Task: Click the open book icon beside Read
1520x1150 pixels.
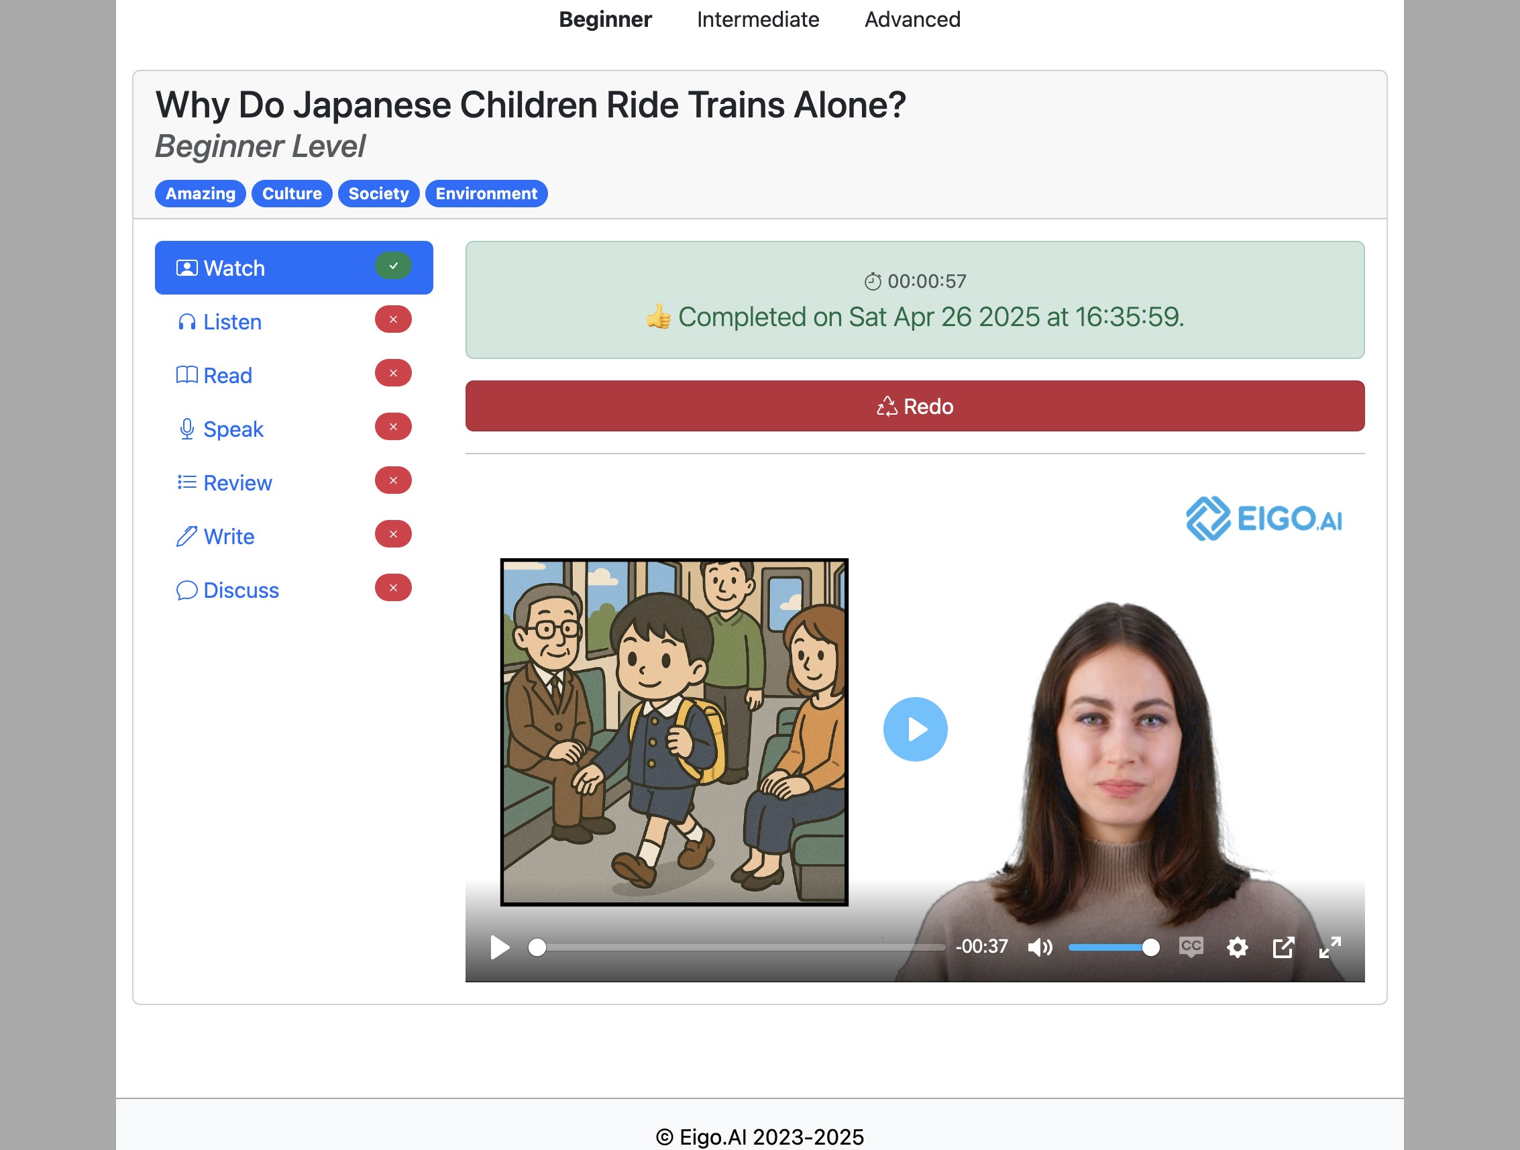Action: click(x=187, y=374)
